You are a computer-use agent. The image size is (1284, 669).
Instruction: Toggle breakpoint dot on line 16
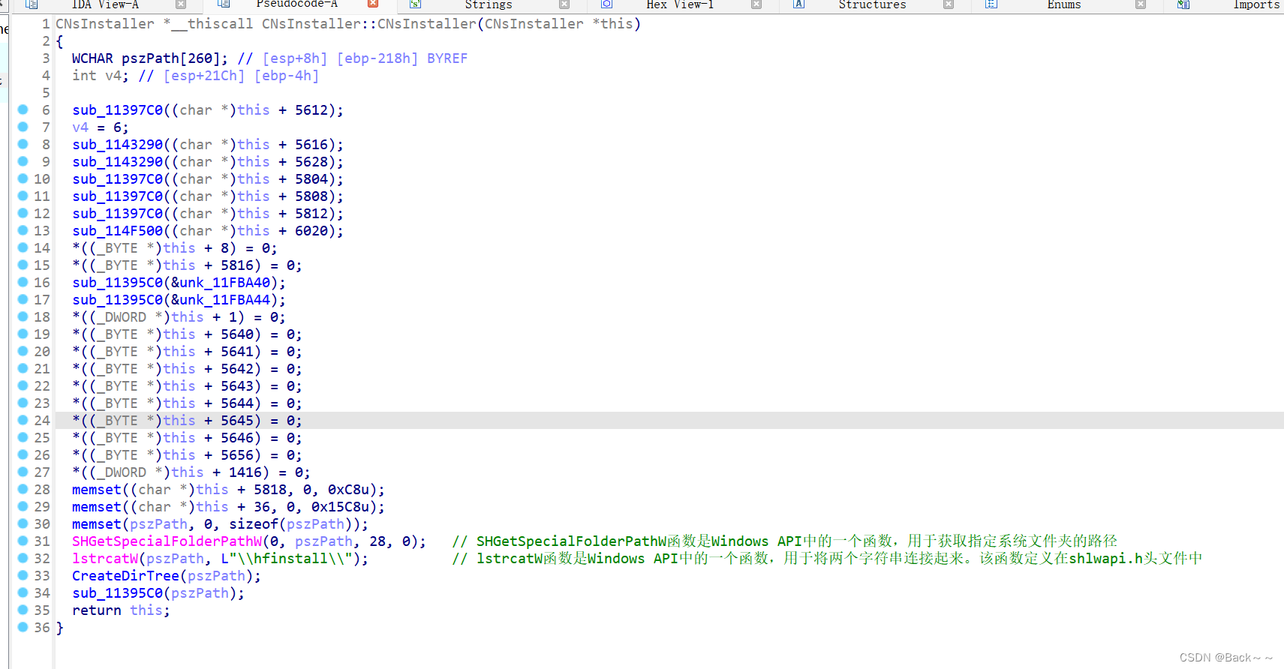click(x=23, y=282)
